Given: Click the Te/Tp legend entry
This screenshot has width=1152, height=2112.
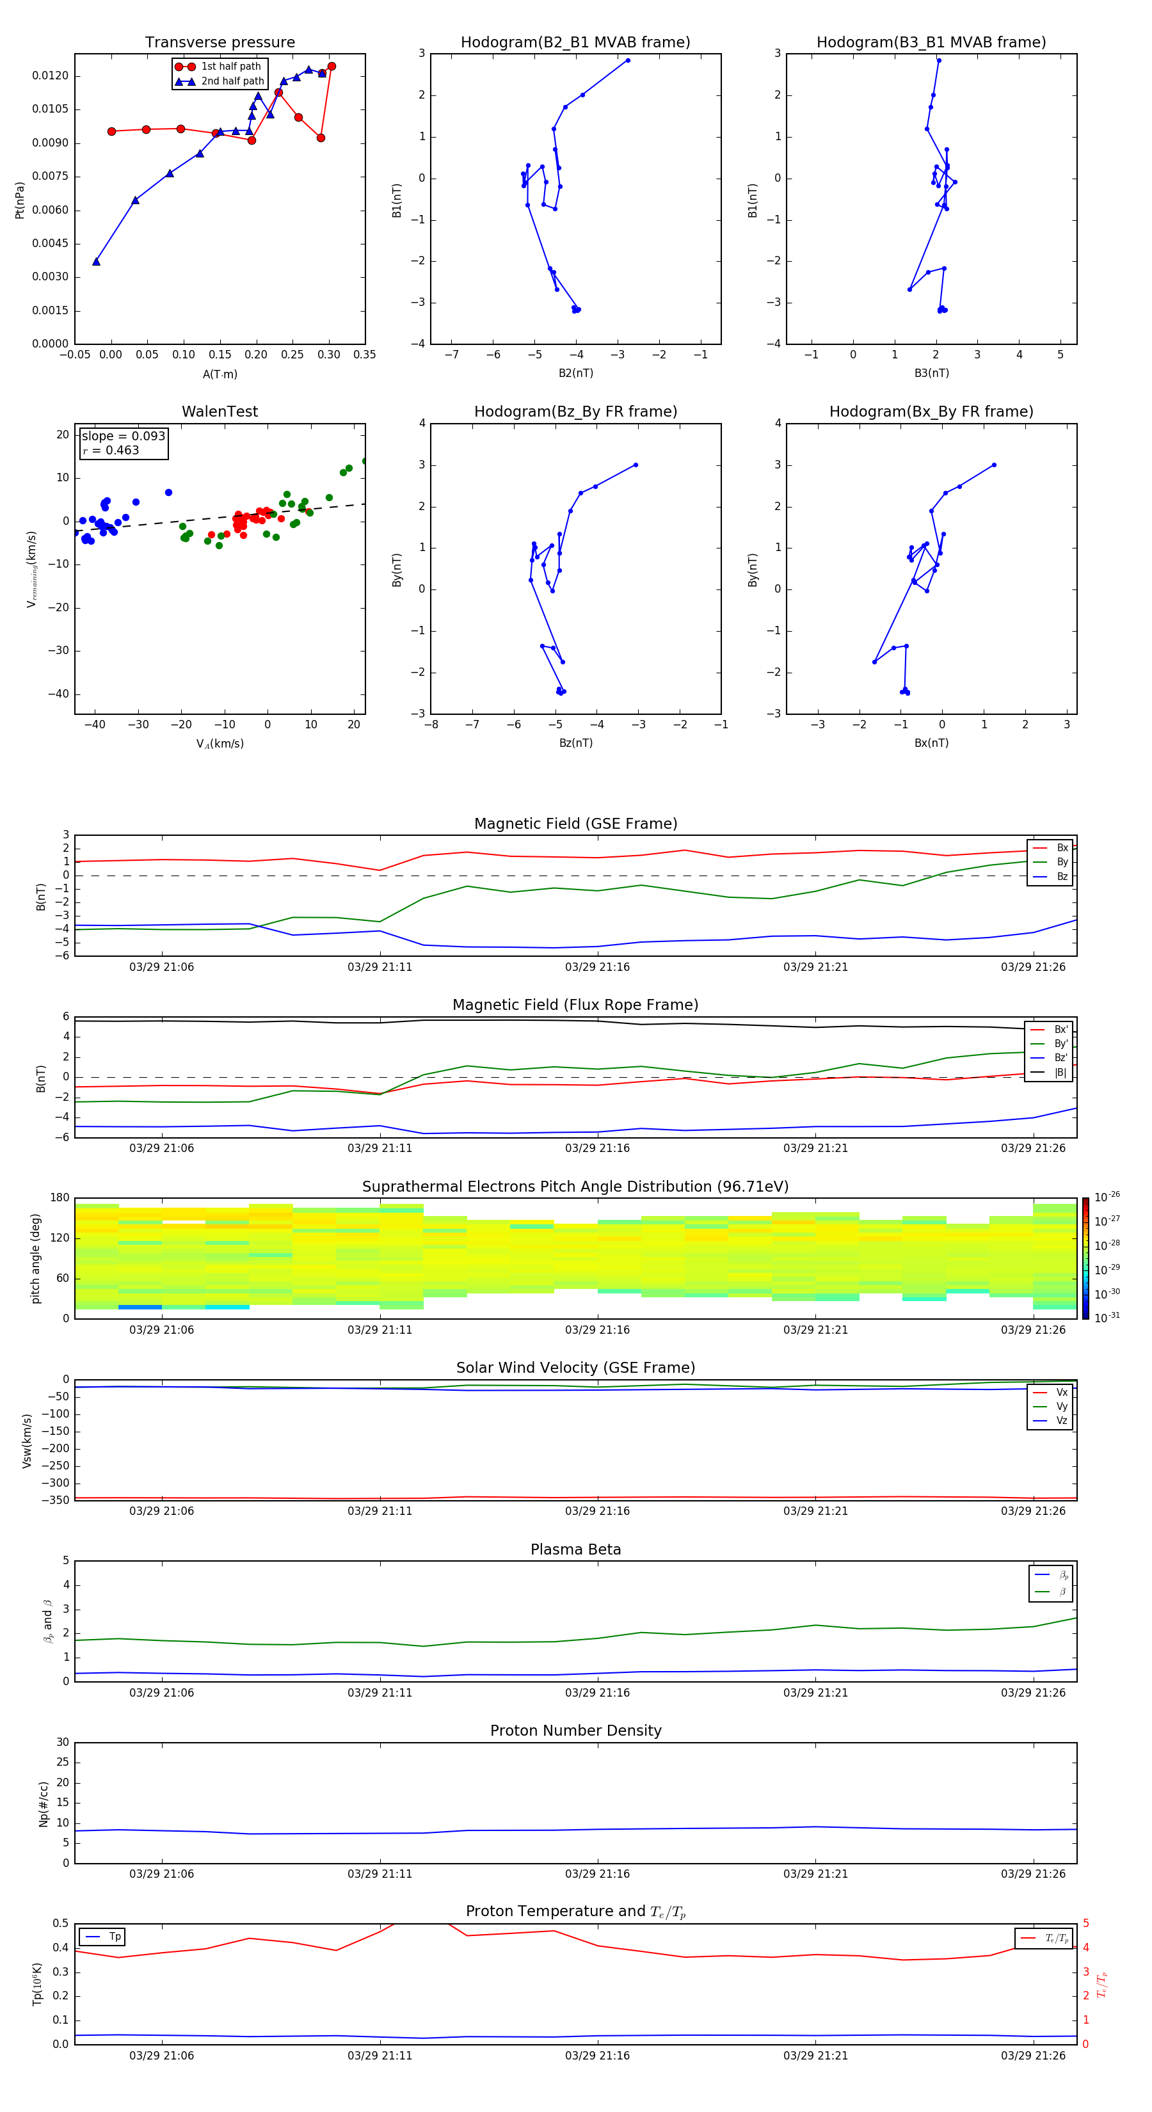Looking at the screenshot, I should pos(1044,1938).
